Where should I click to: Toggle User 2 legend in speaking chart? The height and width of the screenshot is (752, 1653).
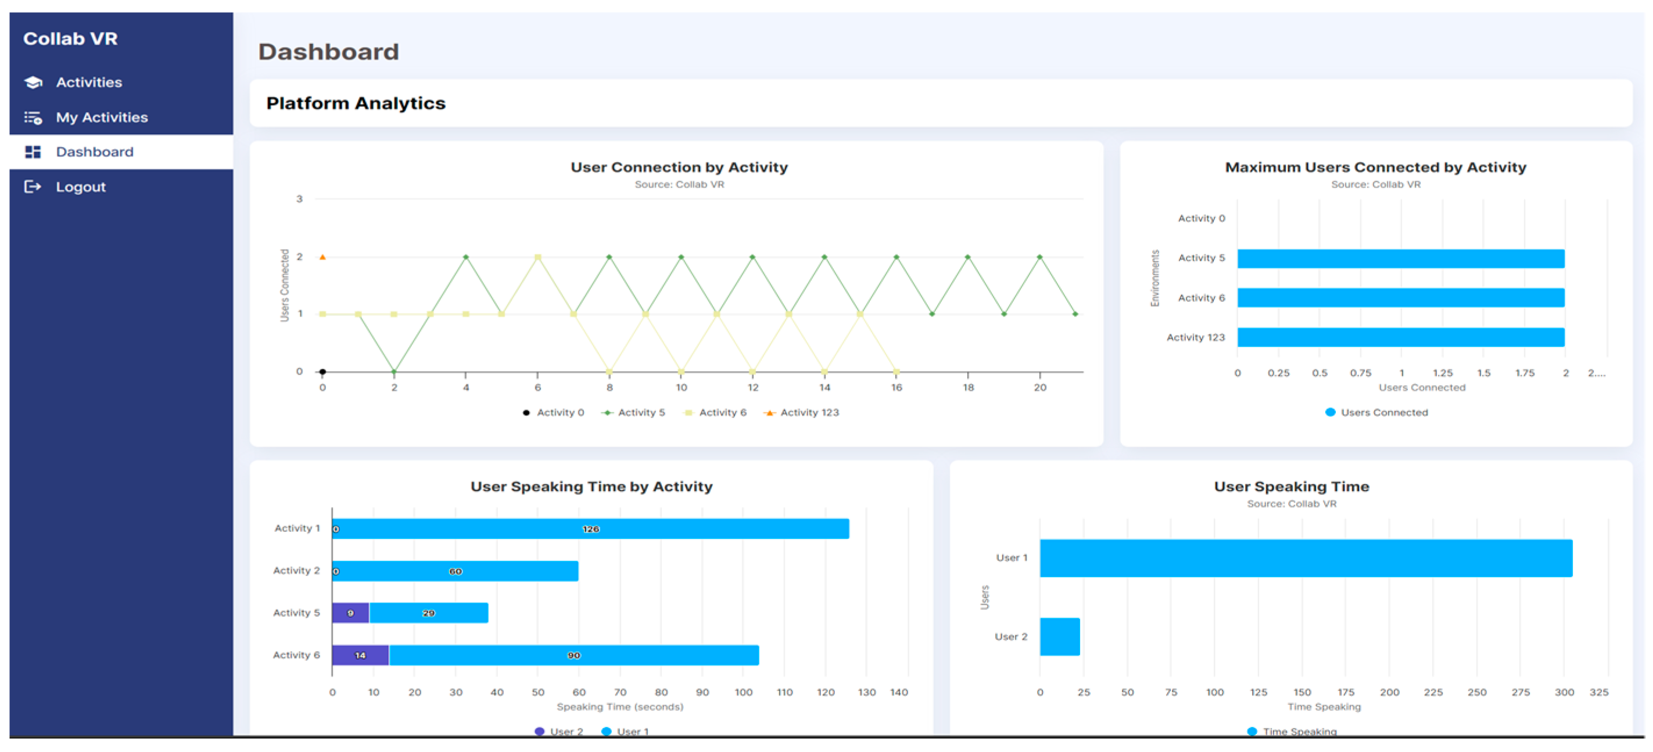[565, 731]
